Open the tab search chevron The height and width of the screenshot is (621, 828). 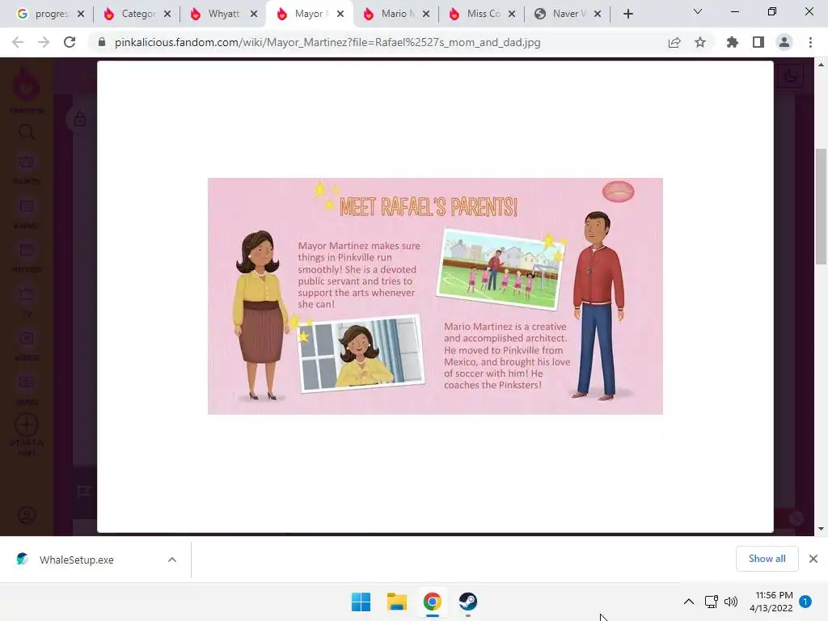pyautogui.click(x=698, y=11)
